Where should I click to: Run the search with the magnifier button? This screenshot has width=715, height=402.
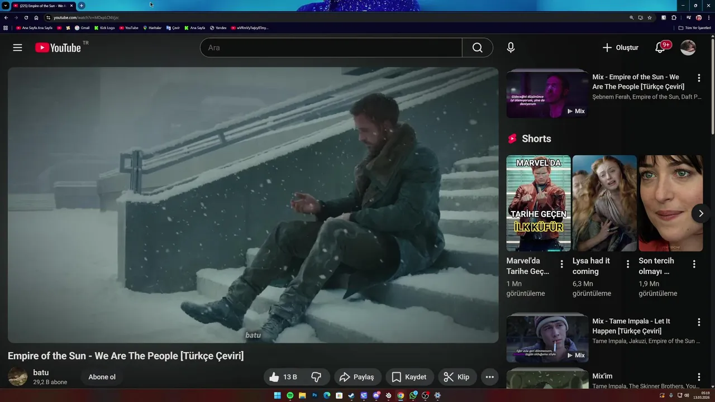click(478, 47)
